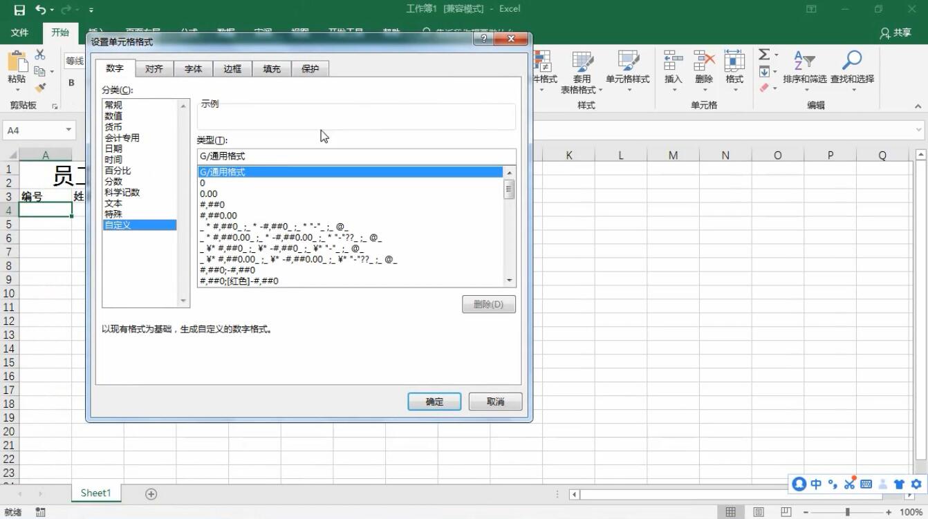This screenshot has width=928, height=519.
Task: Click the Undo arrow icon
Action: point(41,10)
